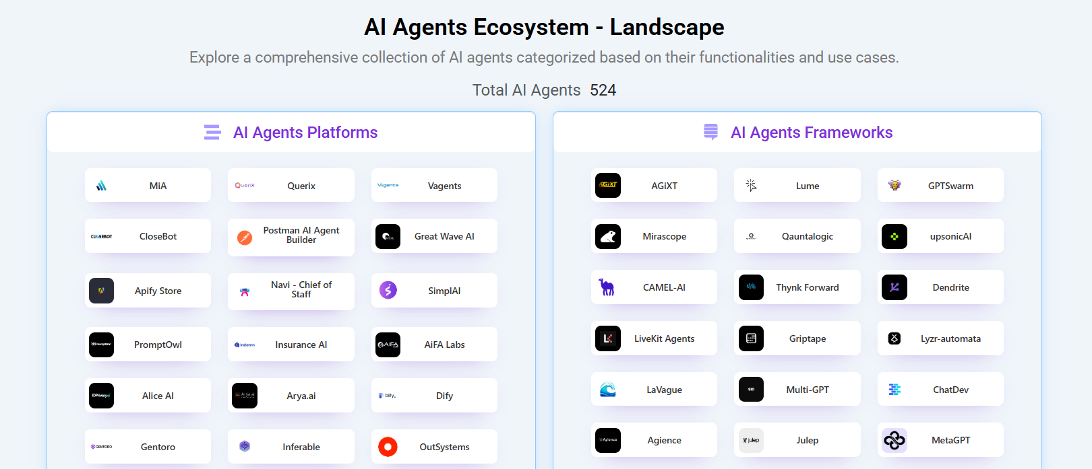Image resolution: width=1092 pixels, height=469 pixels.
Task: Open the AI Agents Frameworks heading
Action: [x=812, y=133]
